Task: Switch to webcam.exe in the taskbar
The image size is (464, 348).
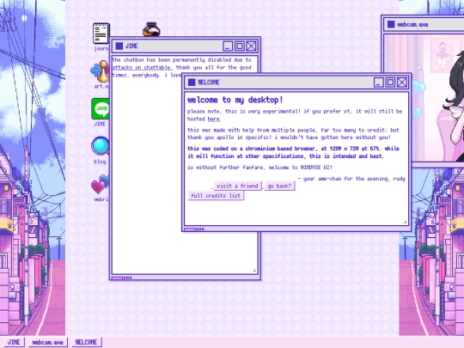Action: [47, 342]
